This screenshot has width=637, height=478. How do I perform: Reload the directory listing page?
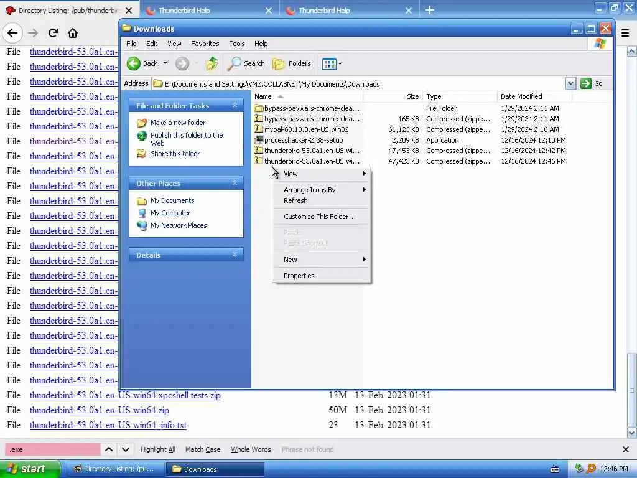53,33
